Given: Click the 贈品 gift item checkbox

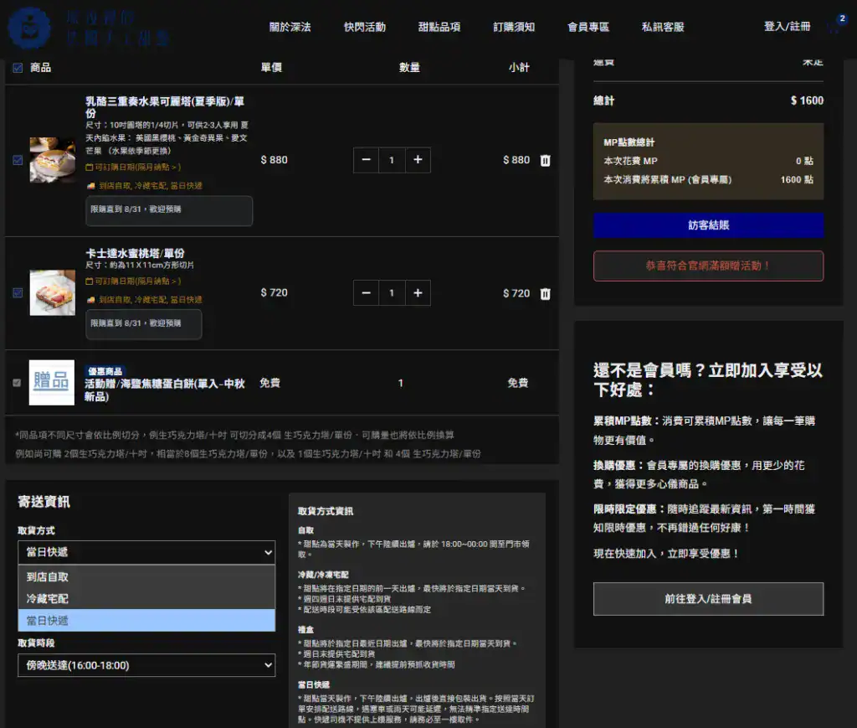Looking at the screenshot, I should [x=17, y=383].
